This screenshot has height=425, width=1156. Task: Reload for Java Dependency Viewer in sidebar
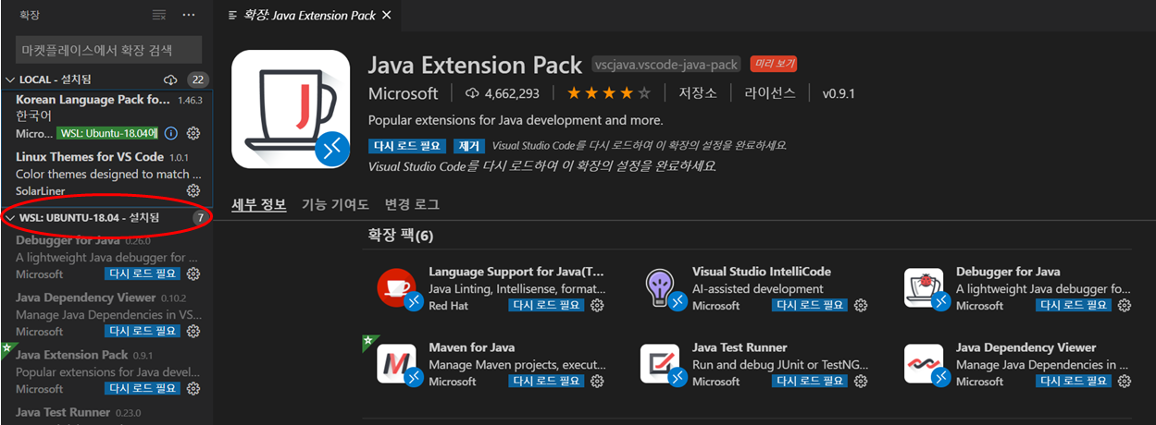[143, 331]
